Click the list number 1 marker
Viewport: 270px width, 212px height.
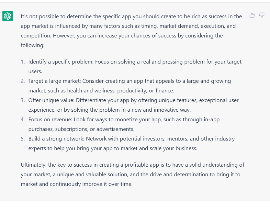point(23,62)
